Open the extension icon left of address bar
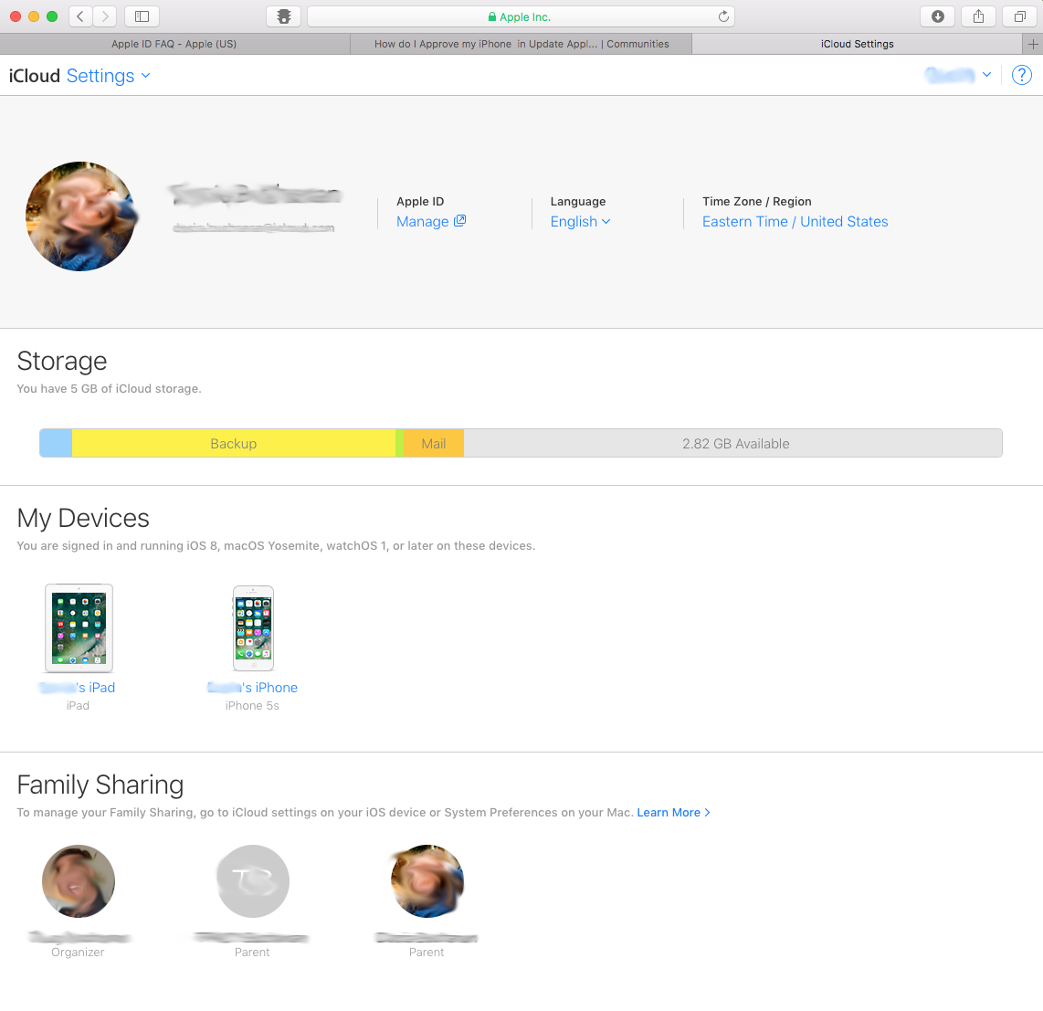The image size is (1043, 1011). (284, 16)
